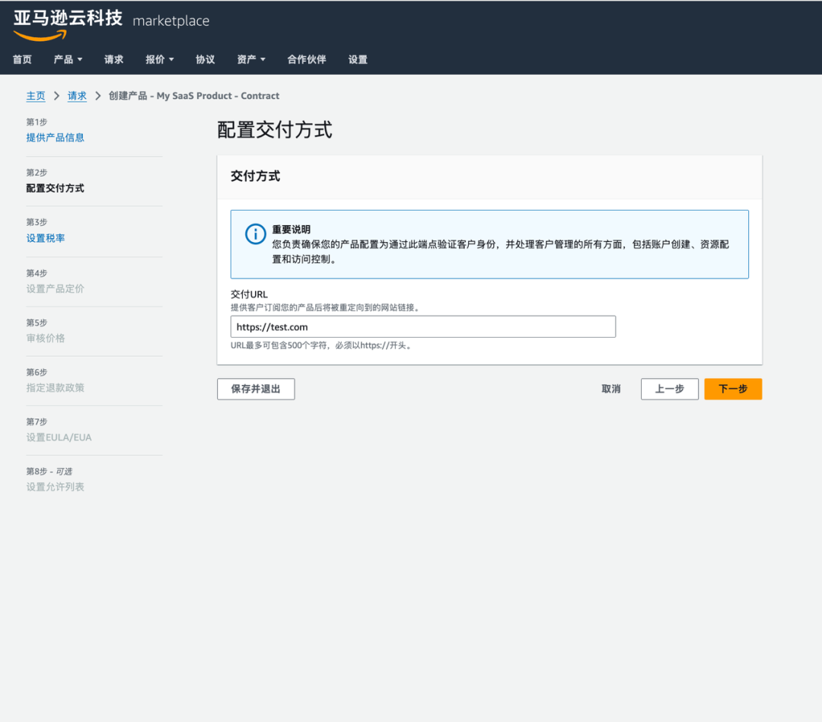The height and width of the screenshot is (722, 822).
Task: Go to 主页 via the breadcrumb link
Action: pyautogui.click(x=35, y=96)
